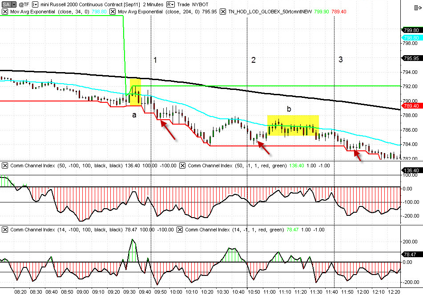Screen dimensions: 423x295
Task: Open the R dropdown next to Trade
Action: [170, 4]
